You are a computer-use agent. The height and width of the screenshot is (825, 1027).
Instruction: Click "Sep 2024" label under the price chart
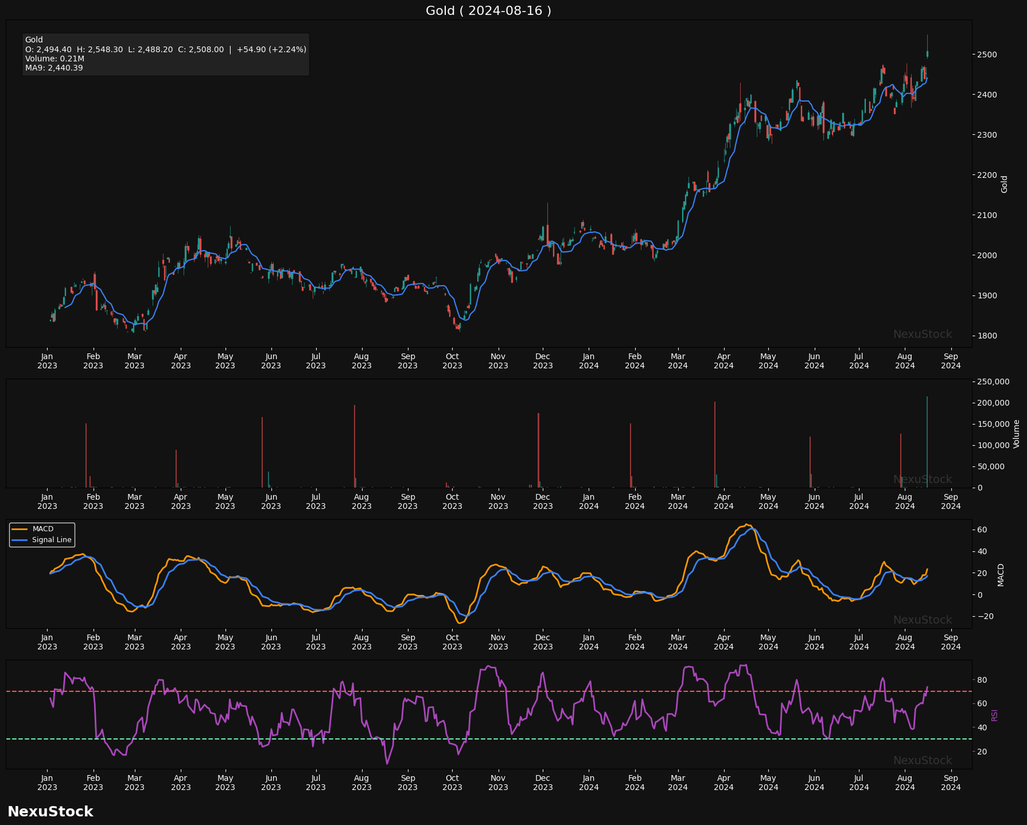click(x=951, y=361)
